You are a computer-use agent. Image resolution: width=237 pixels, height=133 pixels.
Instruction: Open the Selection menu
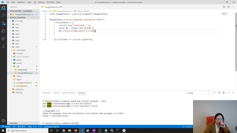(21, 2)
